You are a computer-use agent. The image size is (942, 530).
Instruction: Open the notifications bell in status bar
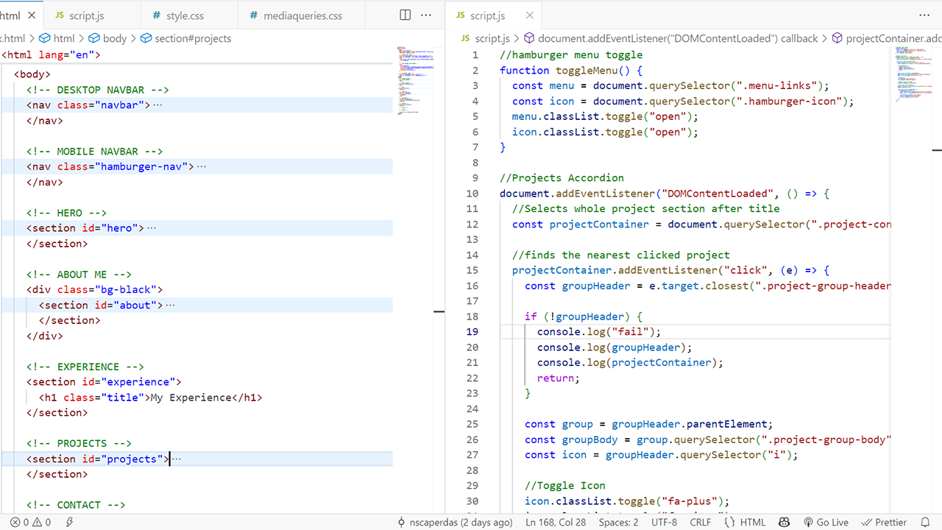[x=925, y=522]
